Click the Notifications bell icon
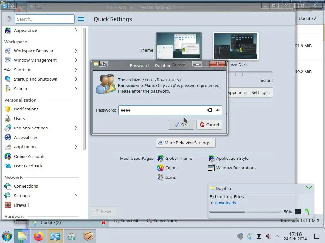325x243 pixels. coord(8,109)
